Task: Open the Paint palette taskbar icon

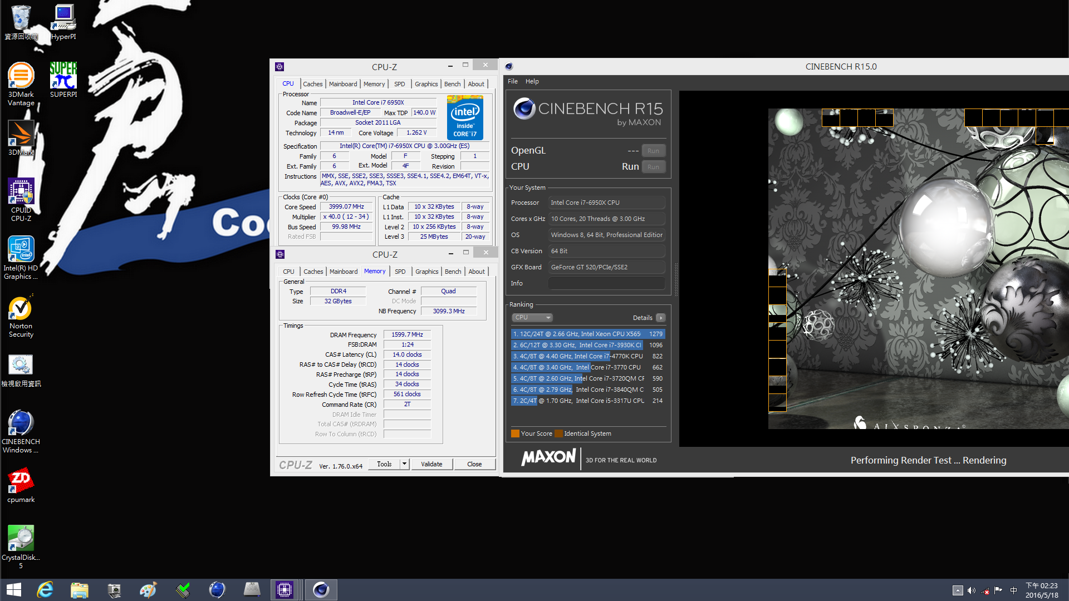Action: [x=148, y=590]
